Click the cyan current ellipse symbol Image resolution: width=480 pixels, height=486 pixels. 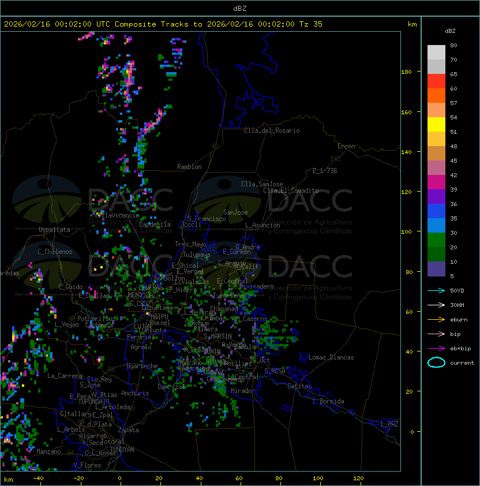tap(436, 362)
